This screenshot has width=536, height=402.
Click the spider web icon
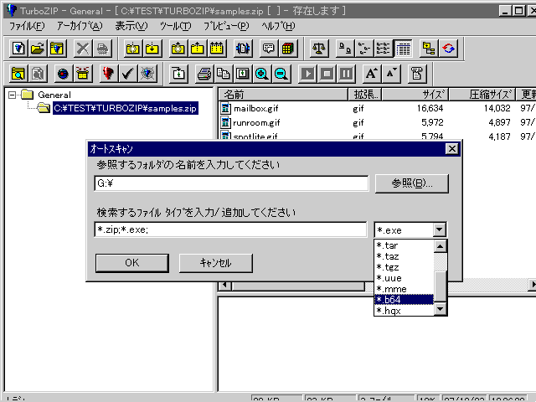tap(147, 74)
